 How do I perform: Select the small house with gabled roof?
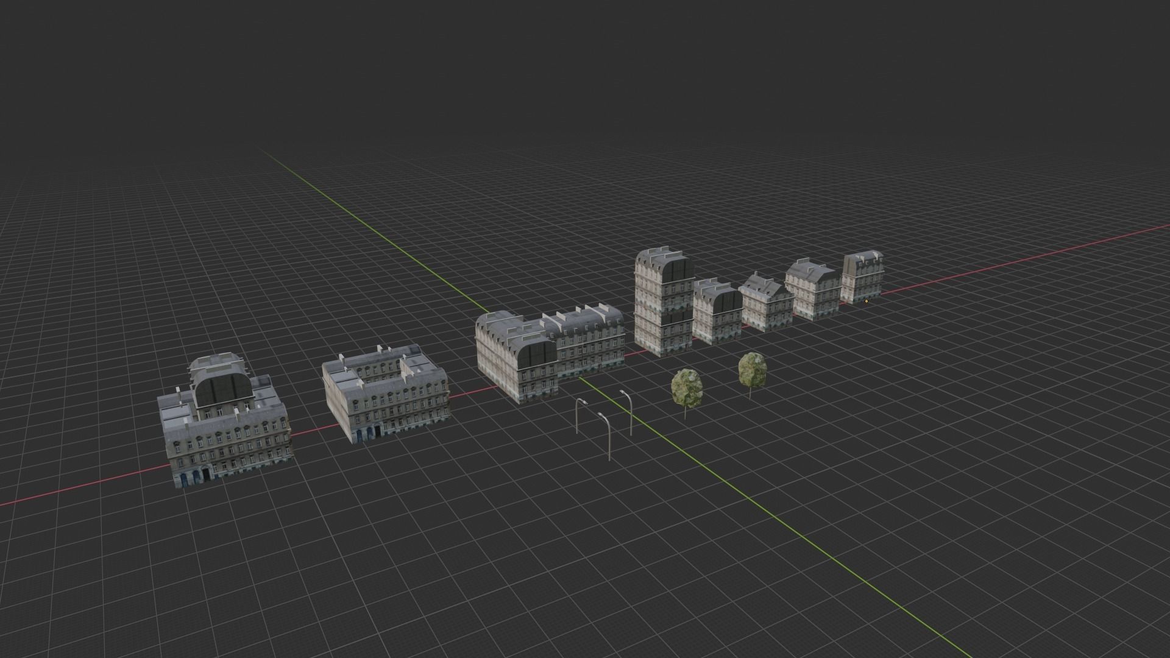[767, 302]
